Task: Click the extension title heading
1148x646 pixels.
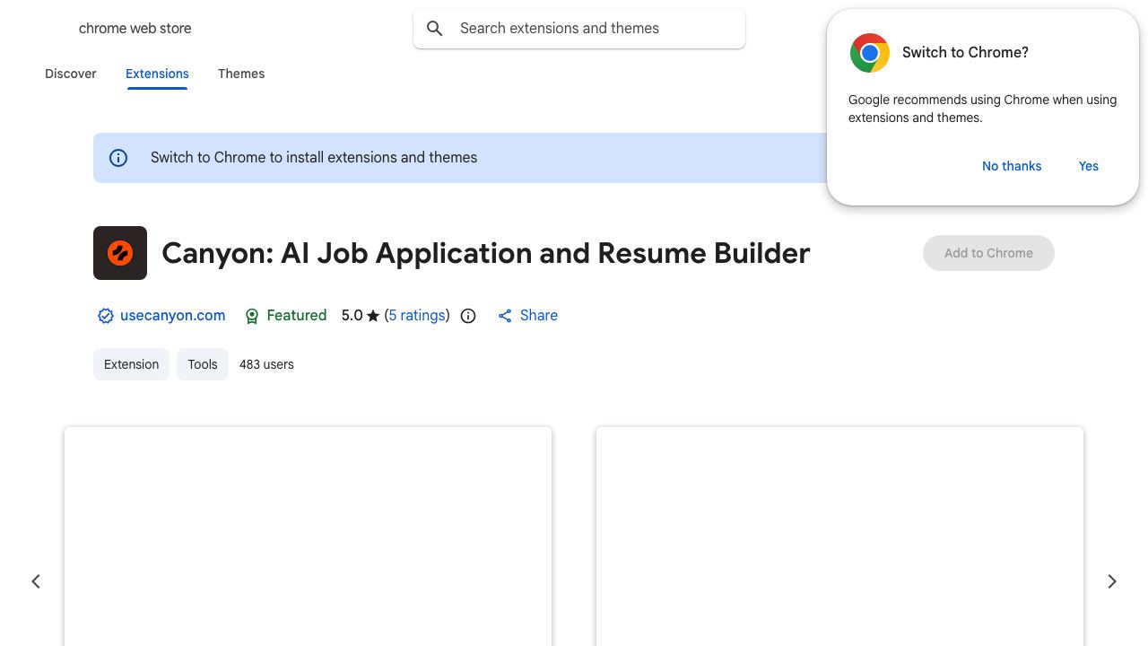Action: click(486, 253)
